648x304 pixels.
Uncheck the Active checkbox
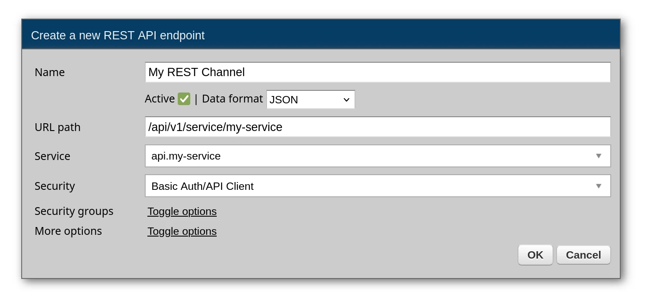tap(184, 99)
